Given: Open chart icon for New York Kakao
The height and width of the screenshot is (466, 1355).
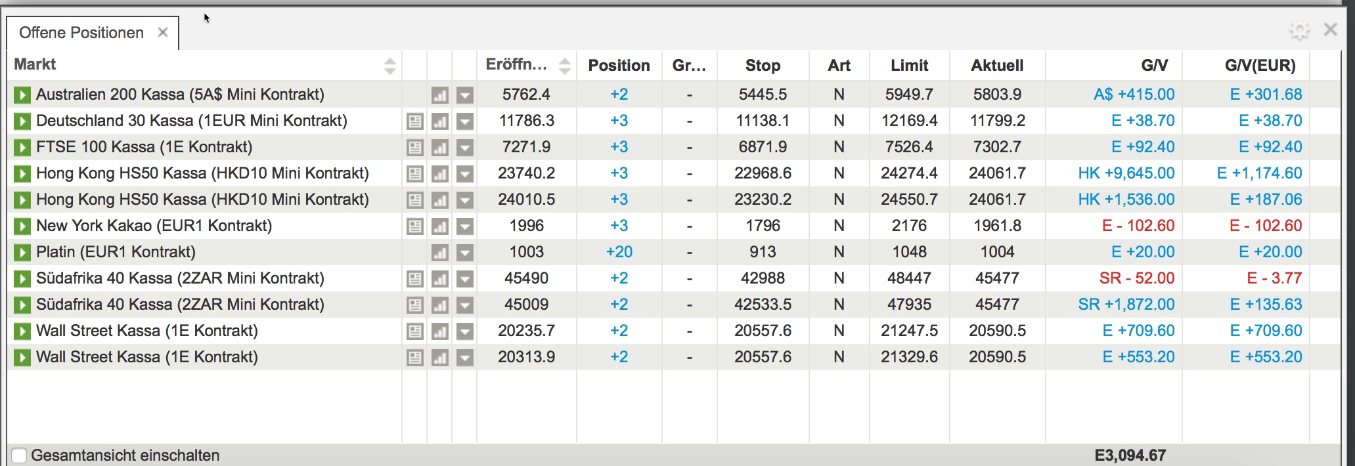Looking at the screenshot, I should [439, 226].
